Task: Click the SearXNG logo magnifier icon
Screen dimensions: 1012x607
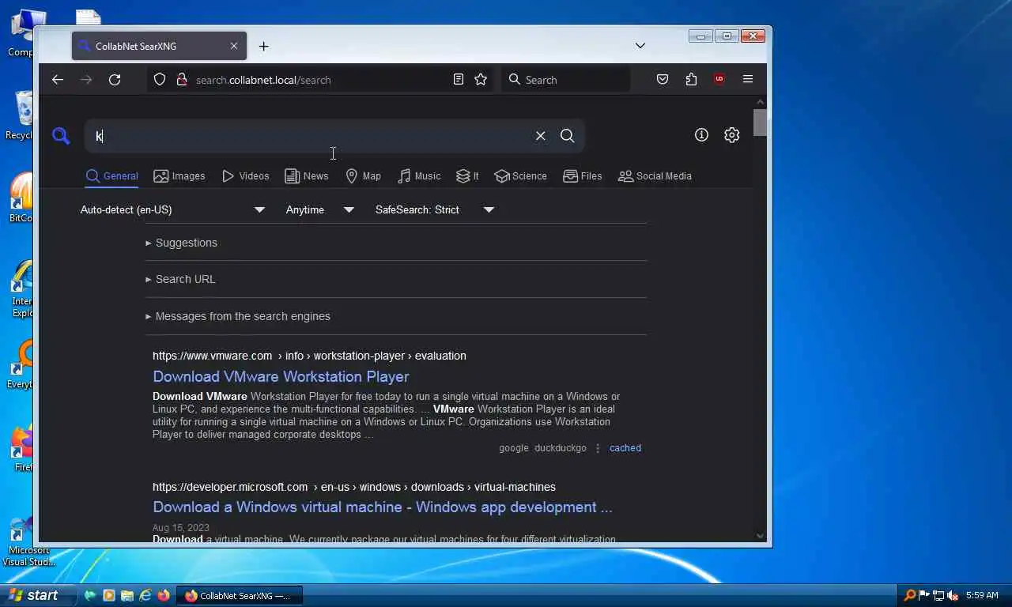Action: (61, 136)
